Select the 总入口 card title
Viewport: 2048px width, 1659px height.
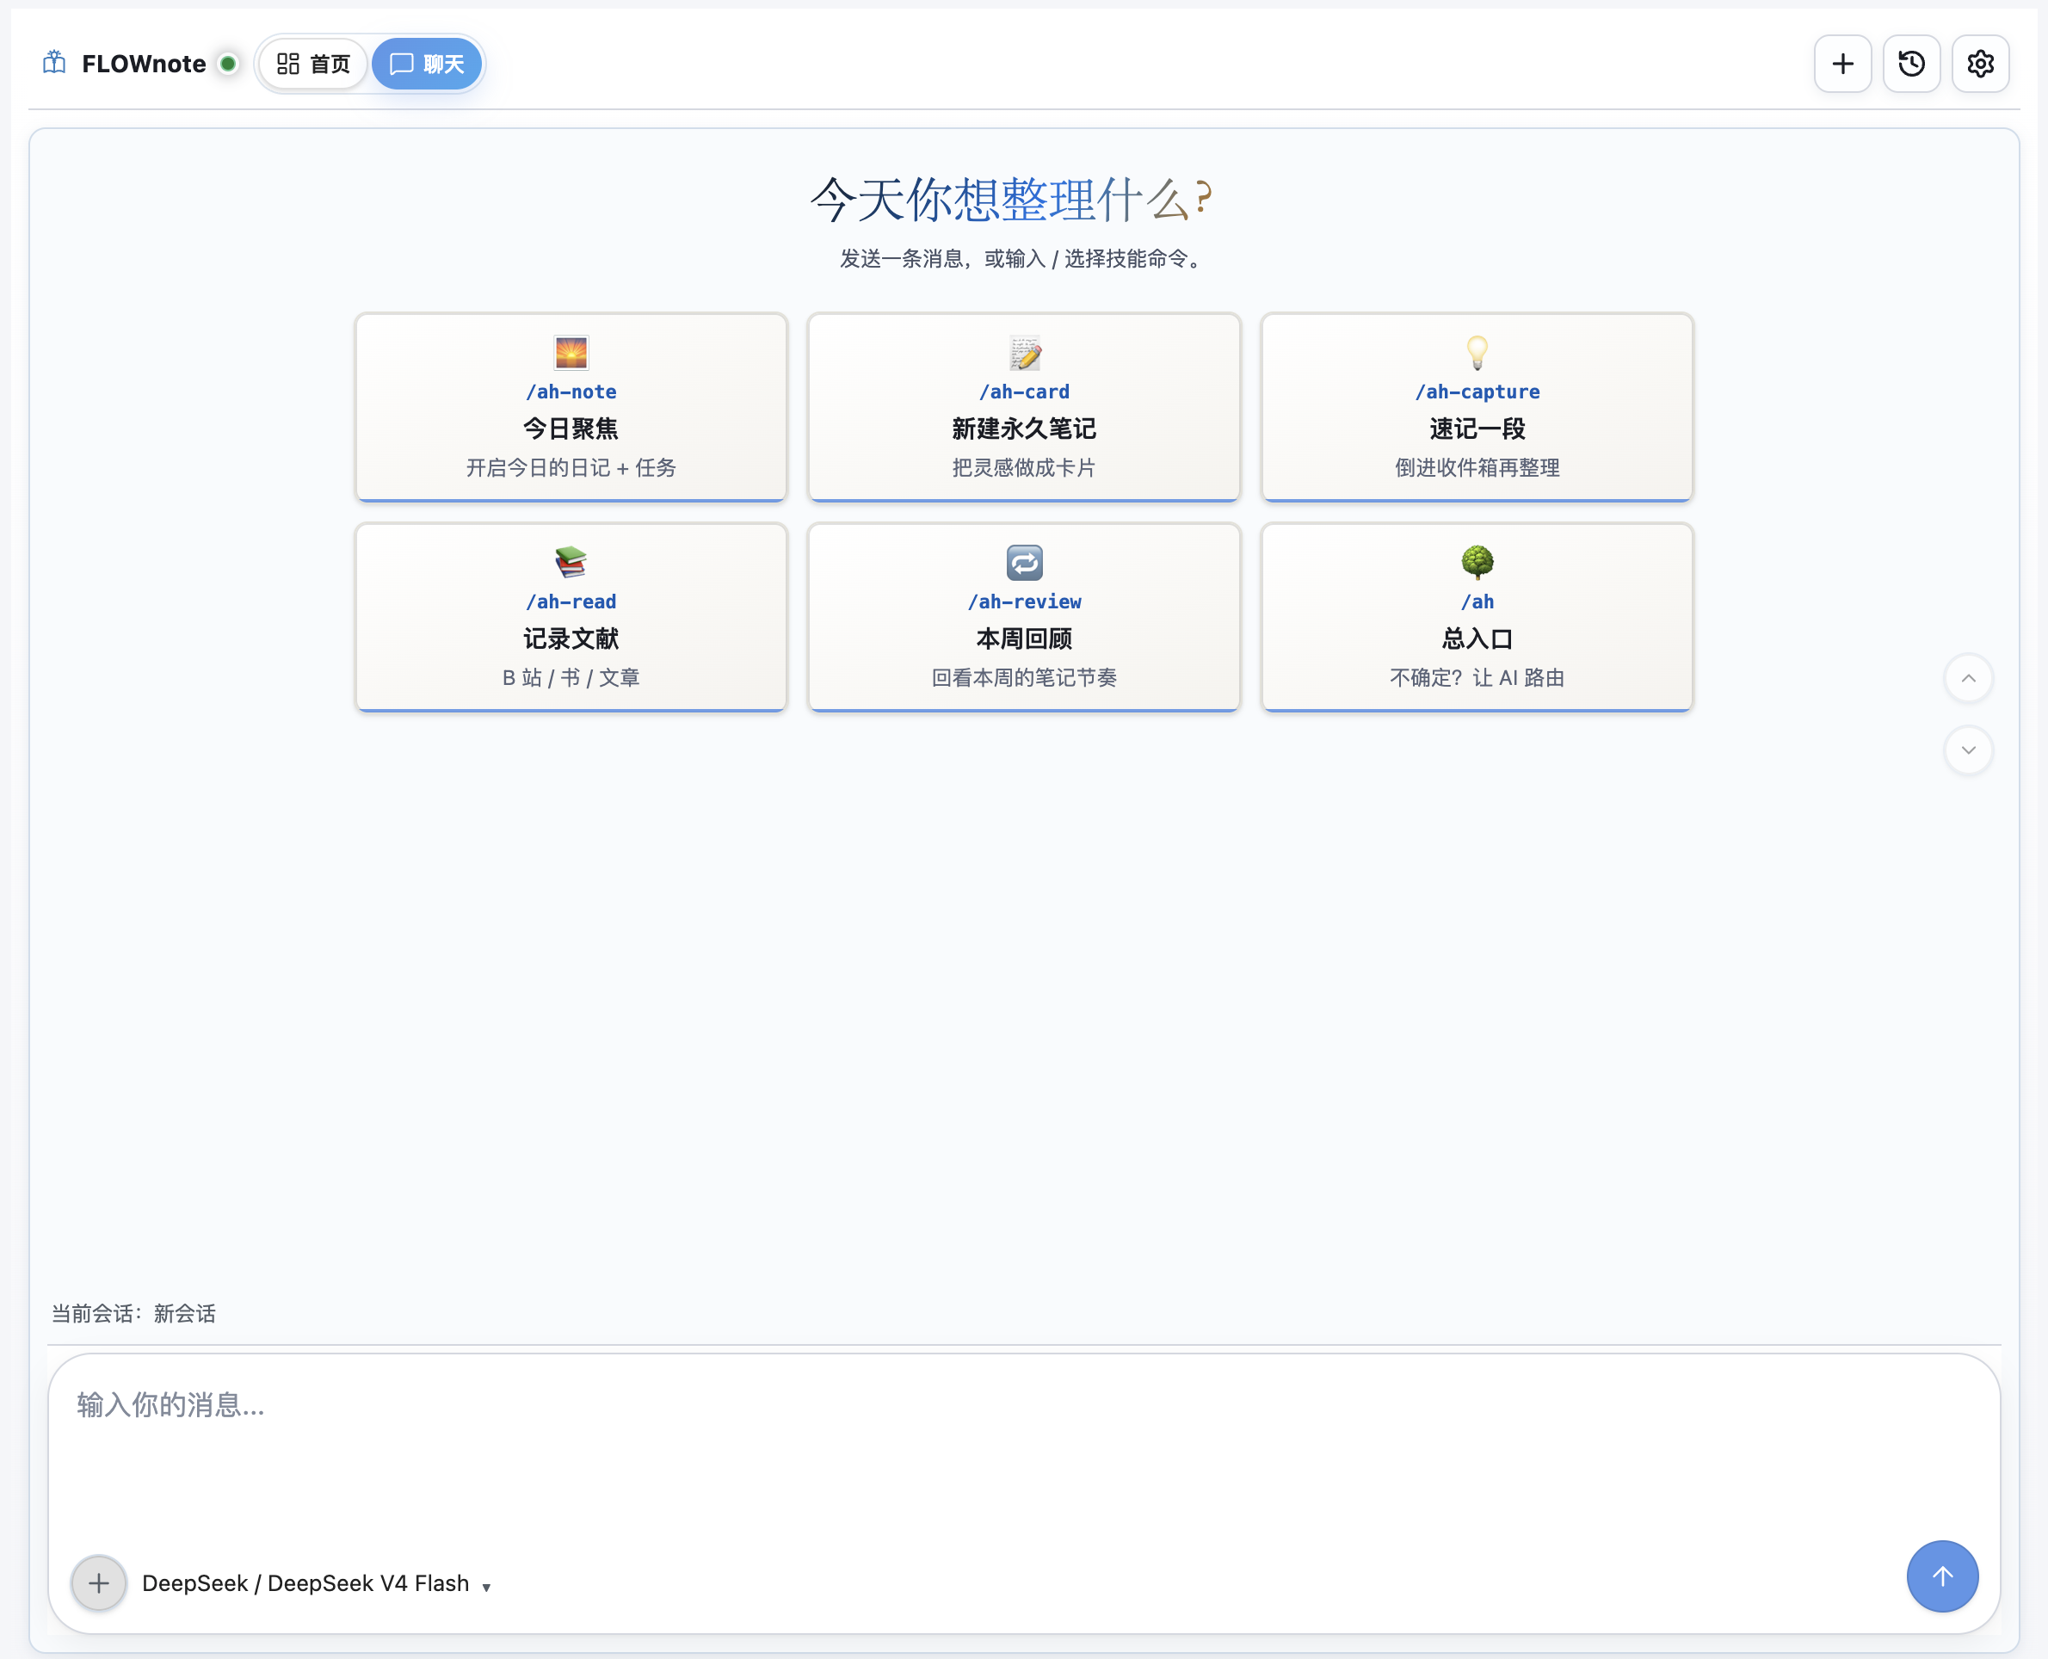[1477, 638]
